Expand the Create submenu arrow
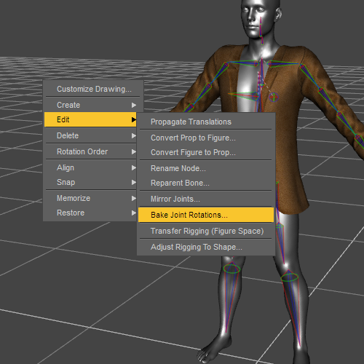 (134, 105)
